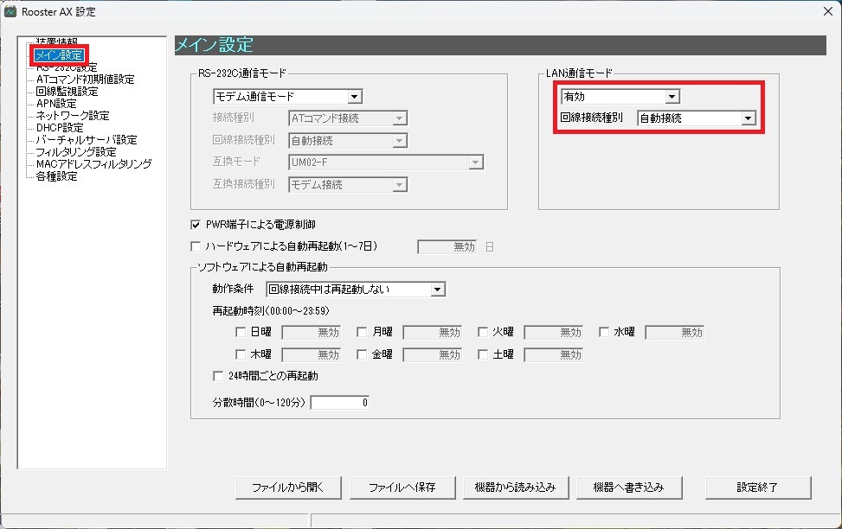
Task: Open RS-232C 回線接続種別 自動接続 dropdown
Action: pos(348,141)
